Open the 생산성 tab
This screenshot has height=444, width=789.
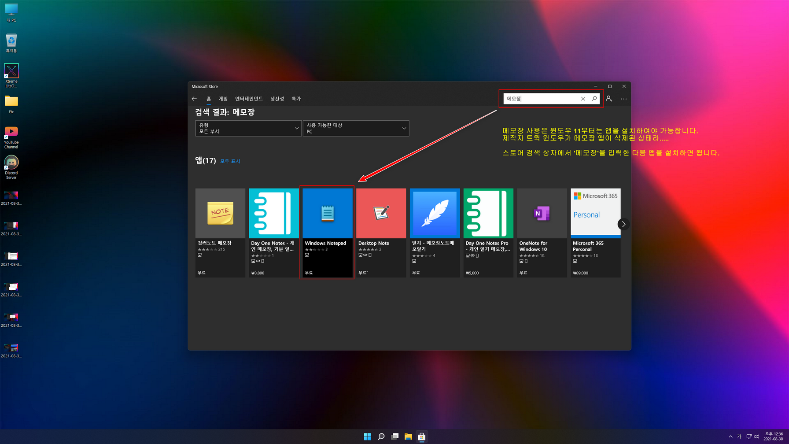[x=277, y=99]
